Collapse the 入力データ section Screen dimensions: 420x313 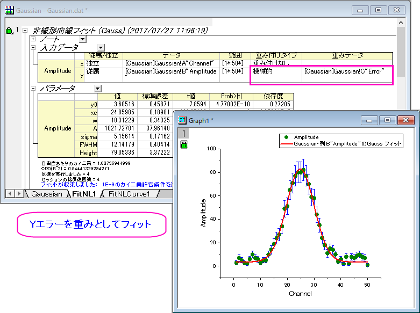point(33,48)
